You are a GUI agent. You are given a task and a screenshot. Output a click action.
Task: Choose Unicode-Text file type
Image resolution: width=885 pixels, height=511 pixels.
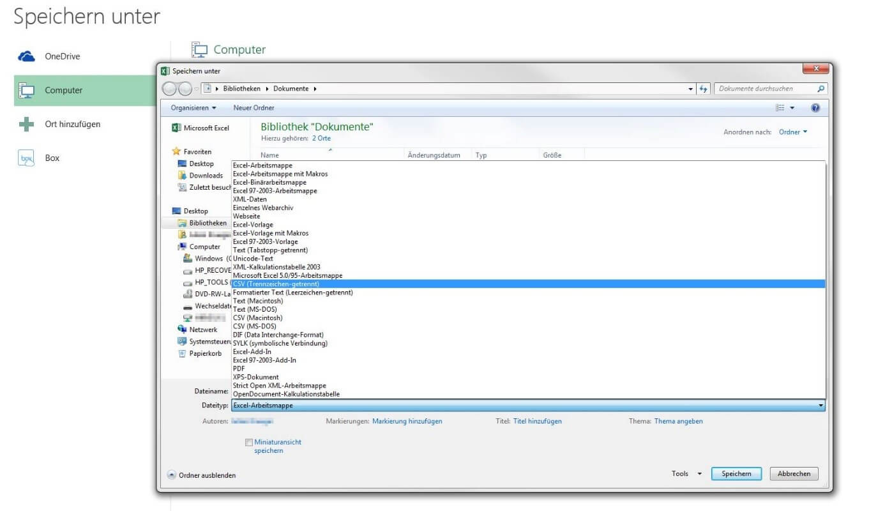[528, 259]
